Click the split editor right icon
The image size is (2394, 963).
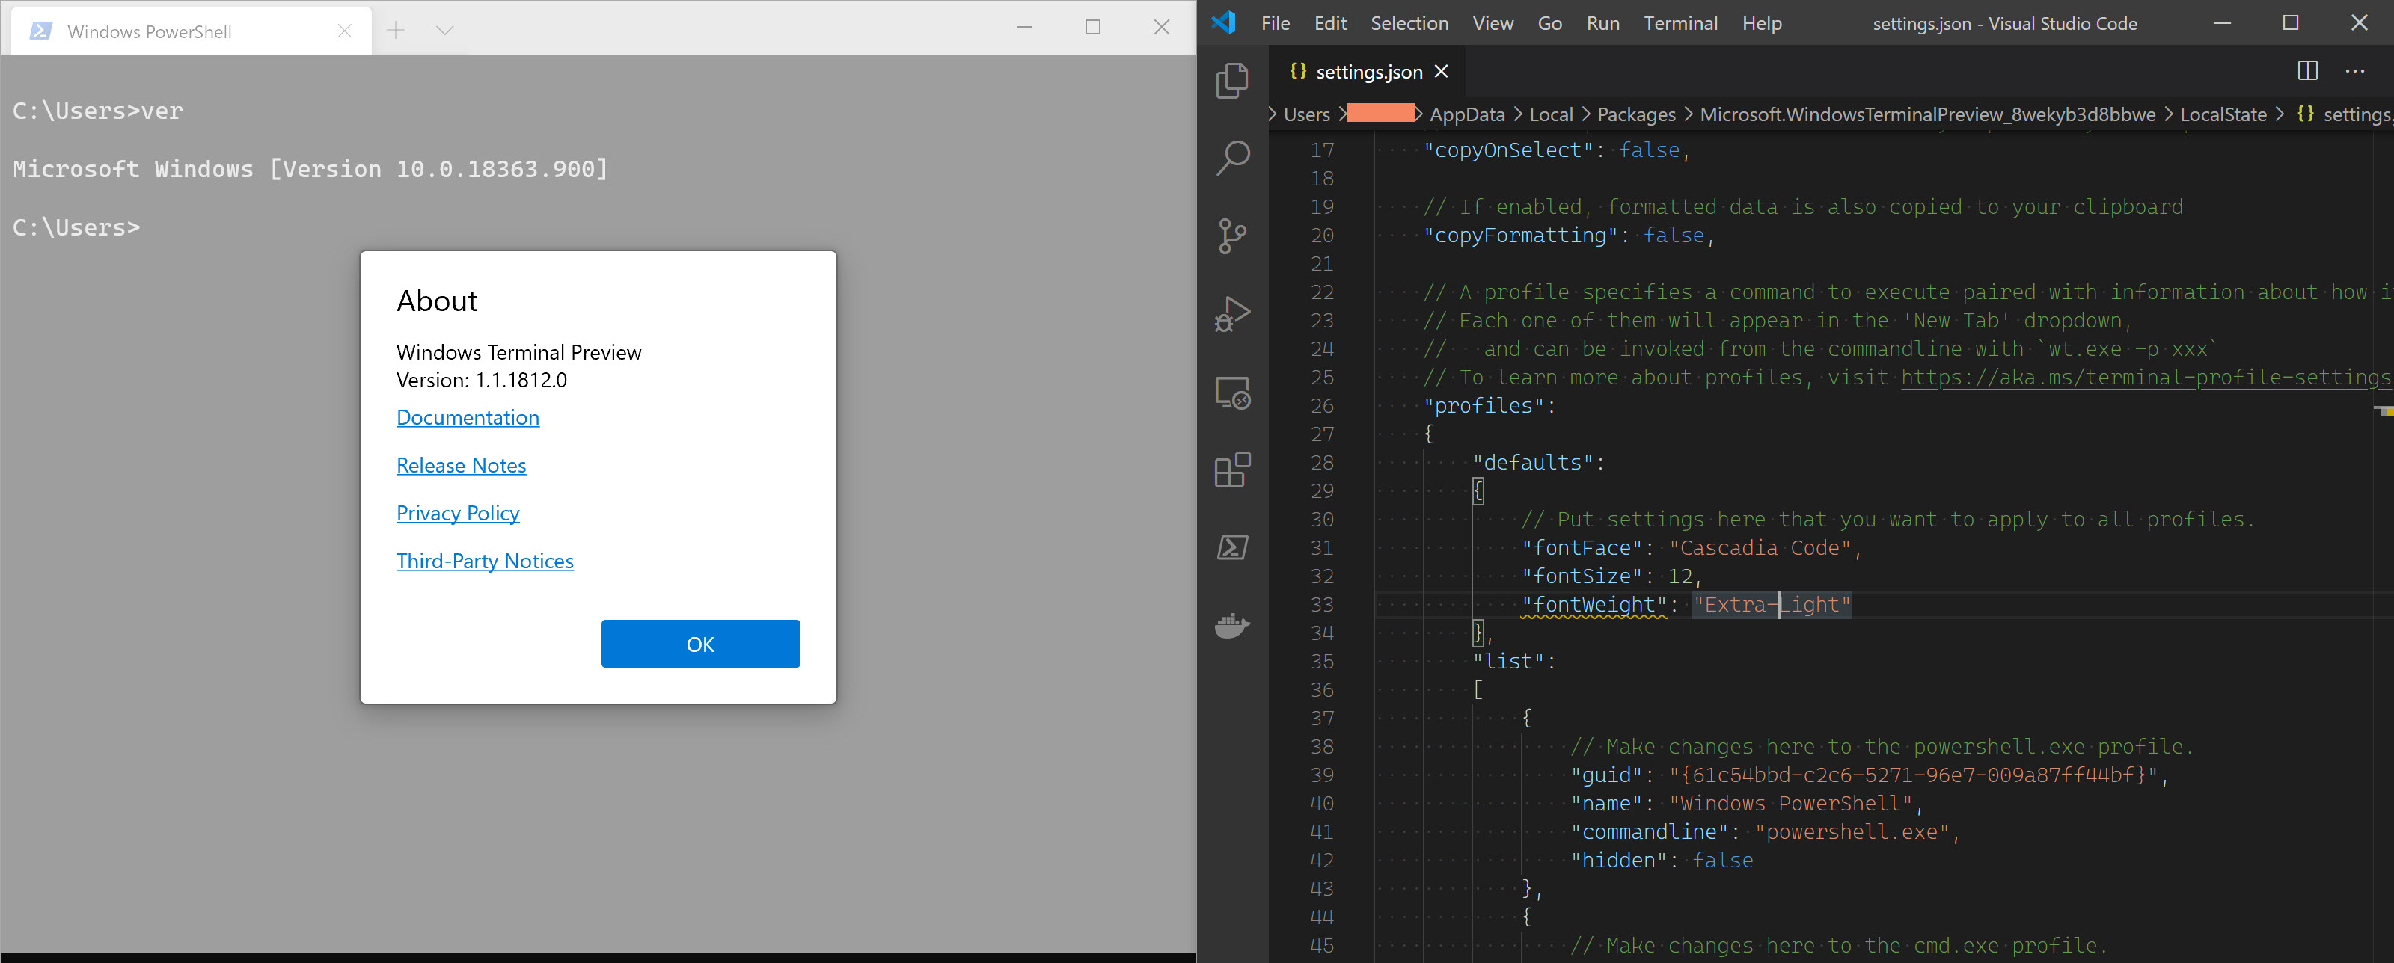(2306, 70)
